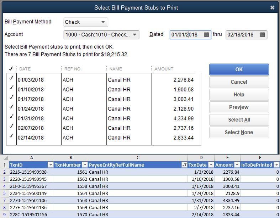This screenshot has width=280, height=218.
Task: Open Amount column filter dropdown in spreadsheet
Action: click(237, 165)
